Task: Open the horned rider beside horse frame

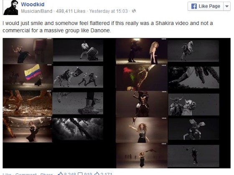Action: point(193,104)
